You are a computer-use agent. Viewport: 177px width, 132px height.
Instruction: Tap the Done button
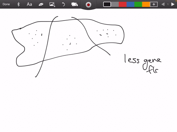tap(6, 4)
